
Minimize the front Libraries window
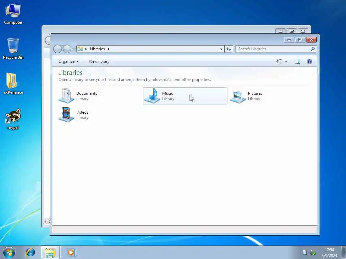pos(289,40)
